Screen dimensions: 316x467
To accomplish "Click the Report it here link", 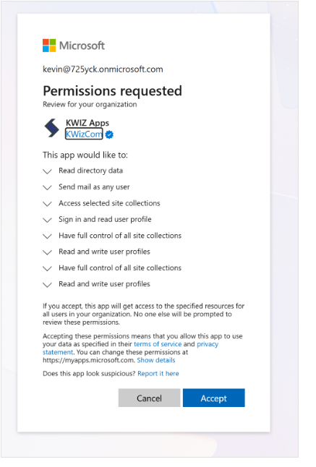I will [158, 374].
